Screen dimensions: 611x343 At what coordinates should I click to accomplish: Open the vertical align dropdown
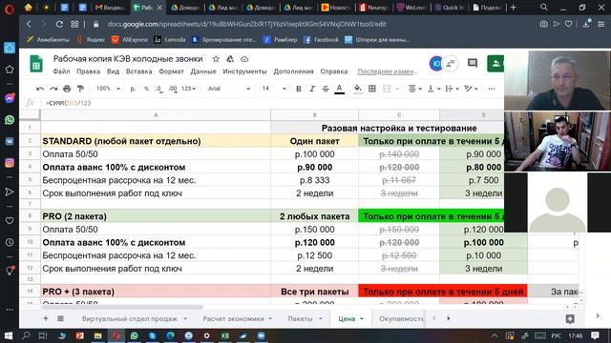(433, 89)
